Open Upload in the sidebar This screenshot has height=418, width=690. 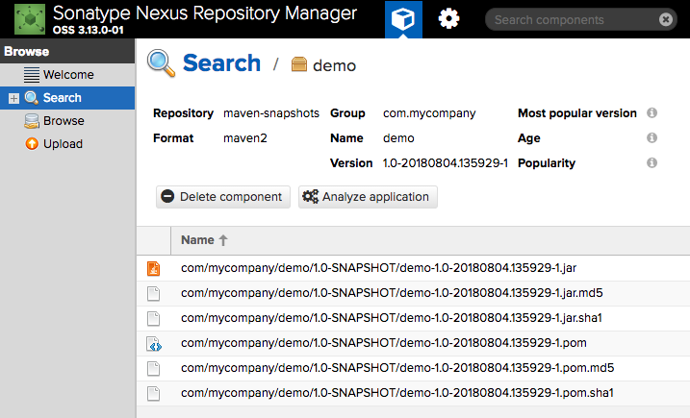[x=67, y=144]
